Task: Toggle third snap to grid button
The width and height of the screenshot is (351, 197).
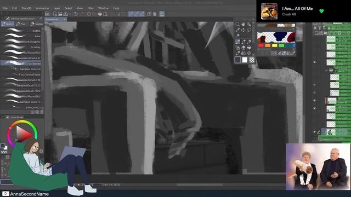Action: [x=142, y=14]
